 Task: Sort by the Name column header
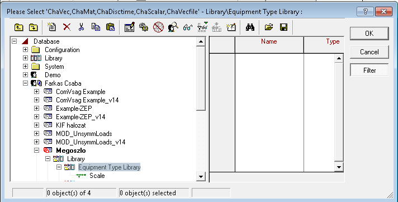coord(269,45)
